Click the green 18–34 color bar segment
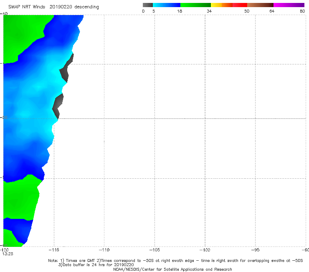Image resolution: width=309 pixels, height=272 pixels. point(195,5)
